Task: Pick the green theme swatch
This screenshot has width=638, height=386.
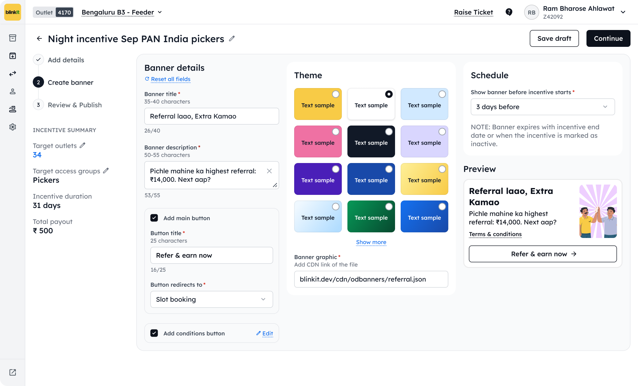Action: click(x=371, y=216)
